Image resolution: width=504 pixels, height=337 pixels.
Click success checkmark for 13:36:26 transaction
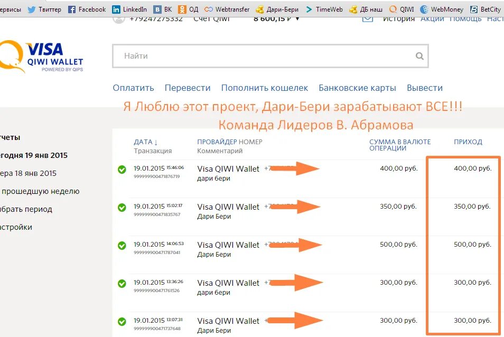[x=122, y=284]
